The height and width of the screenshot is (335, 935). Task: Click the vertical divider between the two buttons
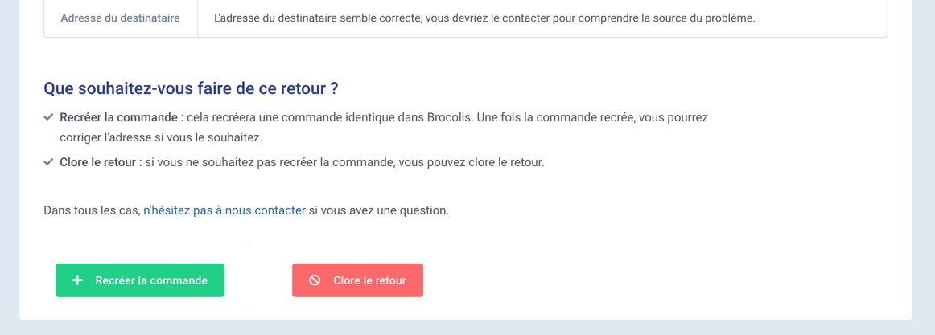(249, 280)
